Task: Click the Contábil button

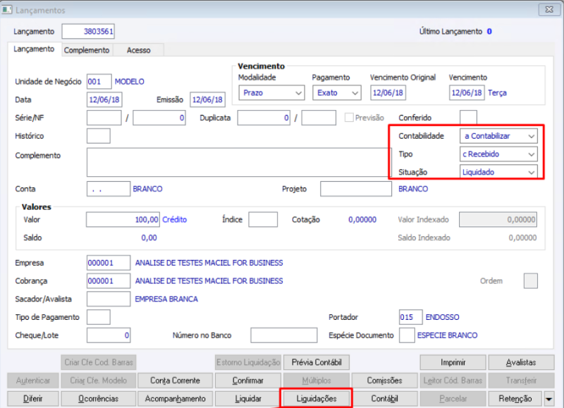Action: (384, 399)
